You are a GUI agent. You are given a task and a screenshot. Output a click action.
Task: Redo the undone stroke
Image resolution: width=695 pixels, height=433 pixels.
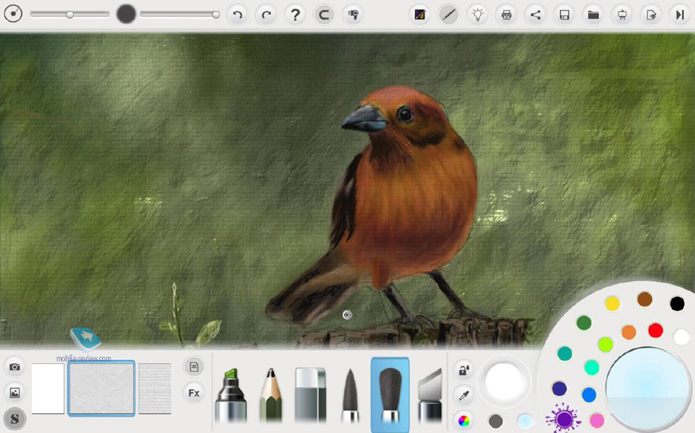266,15
